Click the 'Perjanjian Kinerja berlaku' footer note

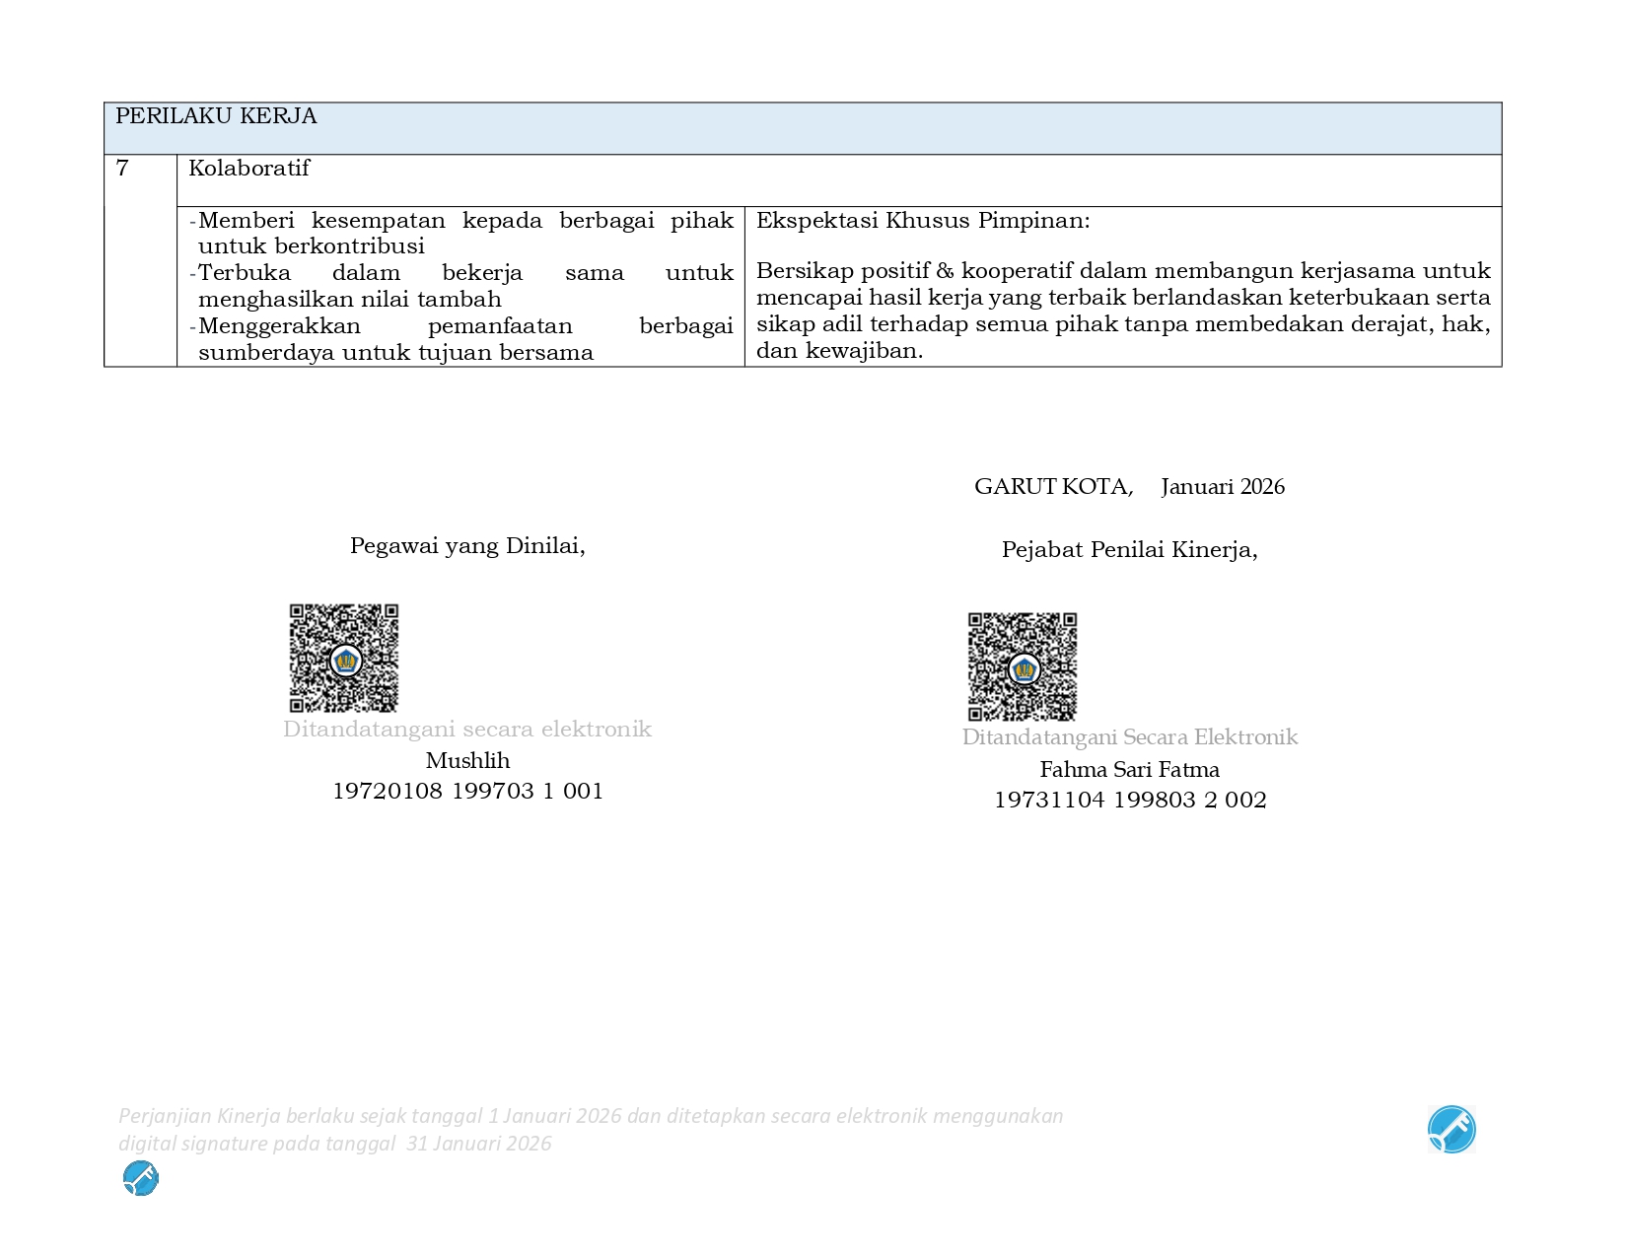click(590, 1130)
